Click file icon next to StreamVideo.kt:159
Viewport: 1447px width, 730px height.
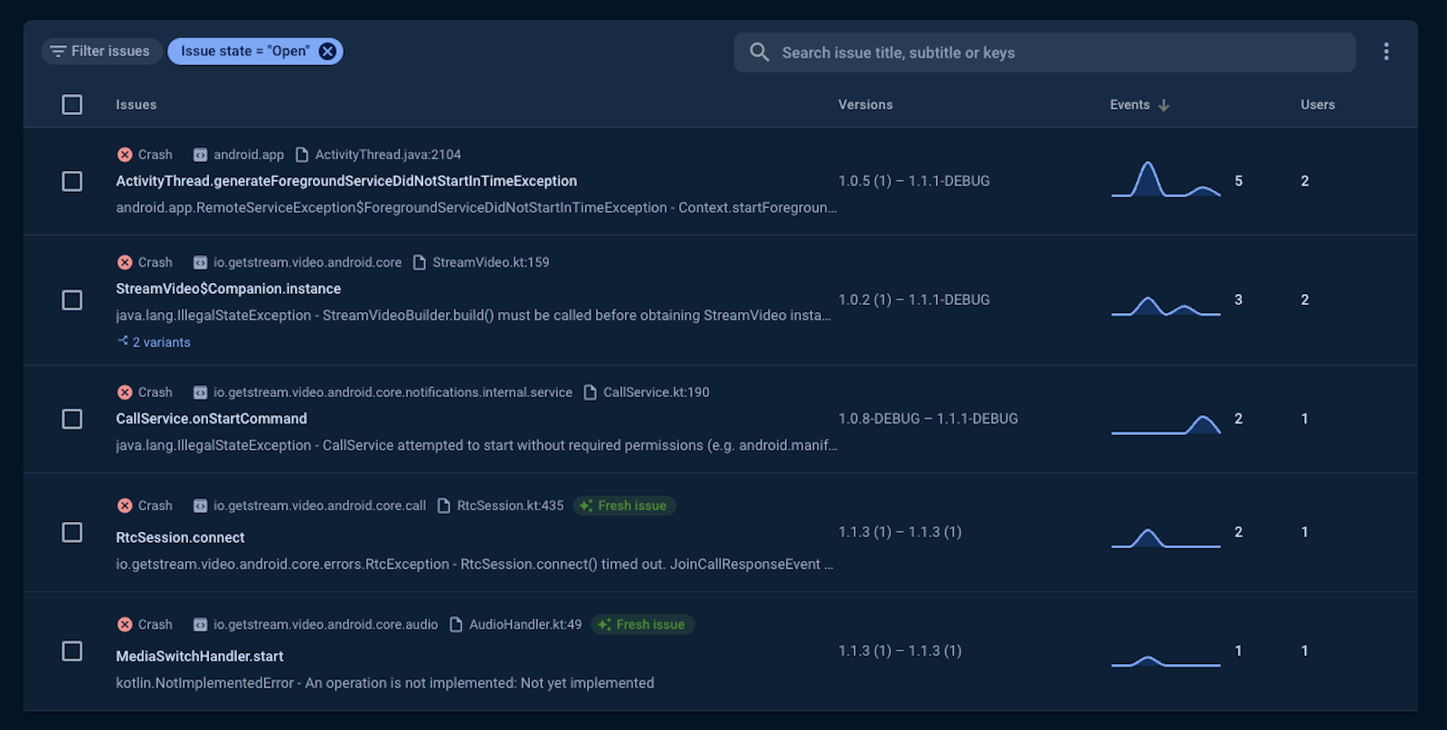[420, 262]
